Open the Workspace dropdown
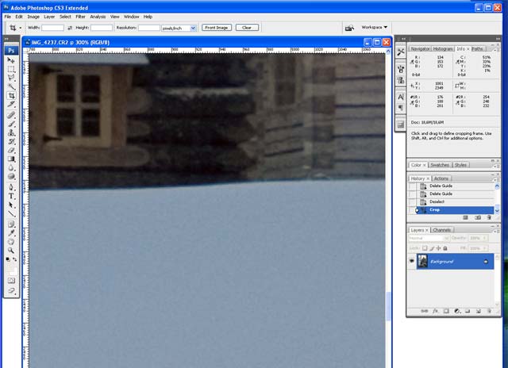Viewport: 508px width, 368px height. (375, 27)
